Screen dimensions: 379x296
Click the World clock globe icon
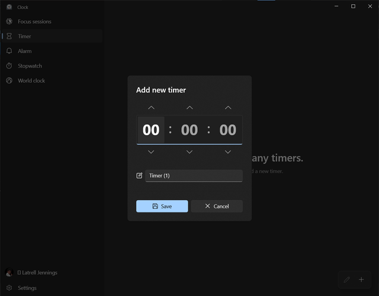tap(9, 81)
